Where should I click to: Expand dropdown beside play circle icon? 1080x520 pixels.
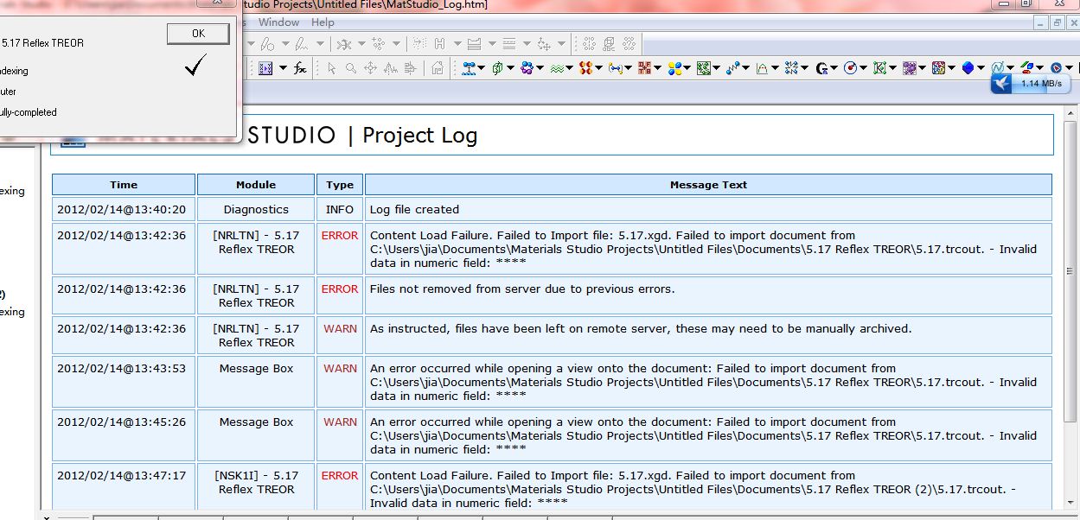(1070, 68)
